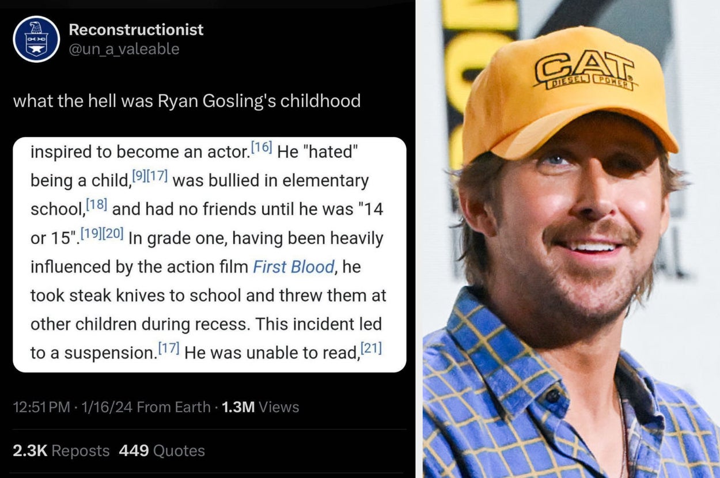Image resolution: width=720 pixels, height=478 pixels.
Task: Click the tweet text about Ryan Gosling's childhood
Action: click(x=187, y=101)
